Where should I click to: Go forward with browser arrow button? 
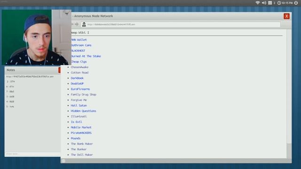point(77,24)
